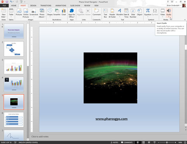
Task: Add a Text Box
Action: 105,13
